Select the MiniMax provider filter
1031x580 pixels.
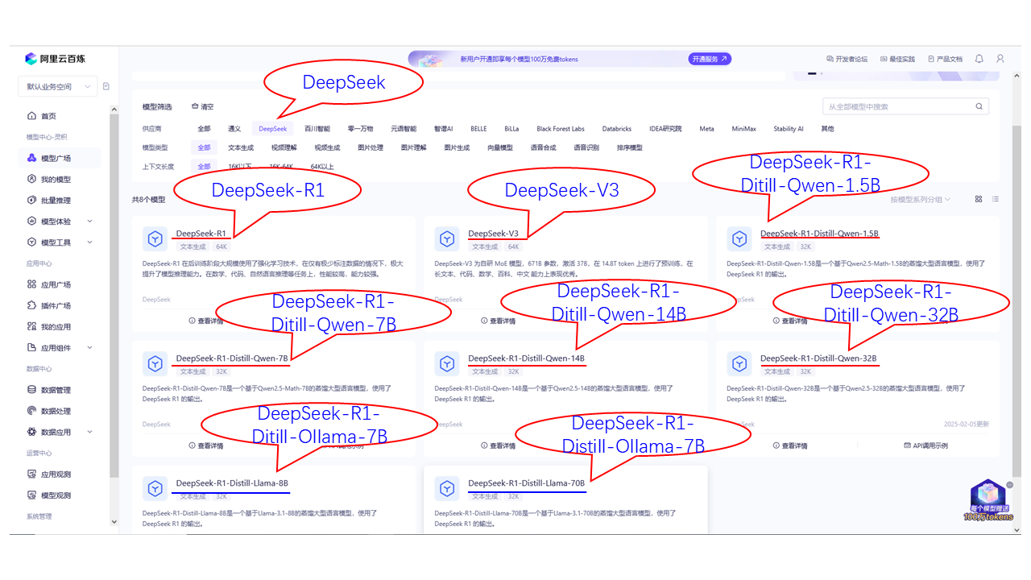coord(744,129)
